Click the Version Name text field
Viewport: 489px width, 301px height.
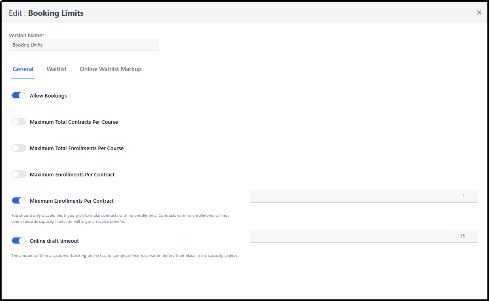(x=84, y=45)
